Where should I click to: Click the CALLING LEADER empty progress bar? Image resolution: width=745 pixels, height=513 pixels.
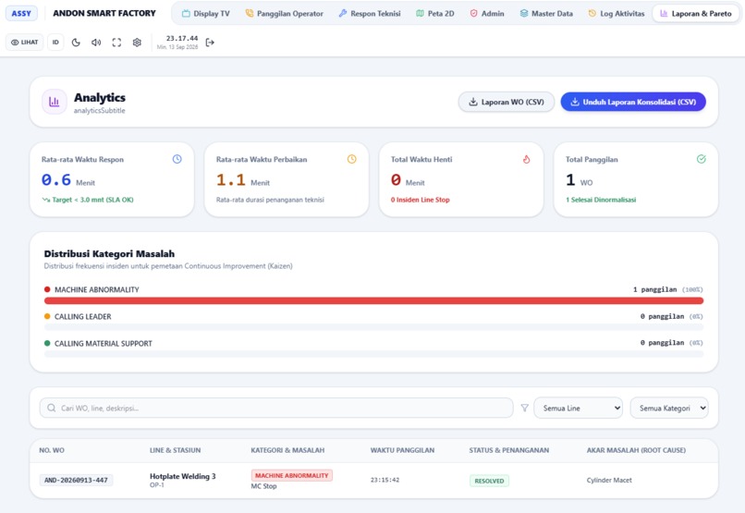[x=374, y=327]
